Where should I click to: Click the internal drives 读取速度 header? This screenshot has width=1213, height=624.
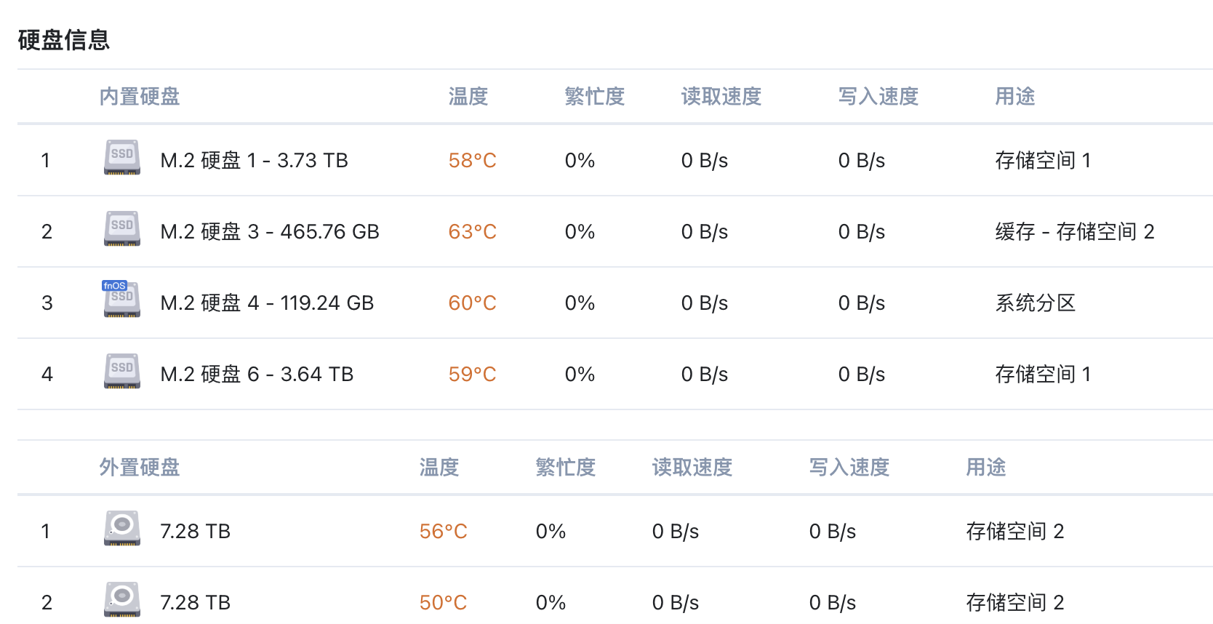721,96
